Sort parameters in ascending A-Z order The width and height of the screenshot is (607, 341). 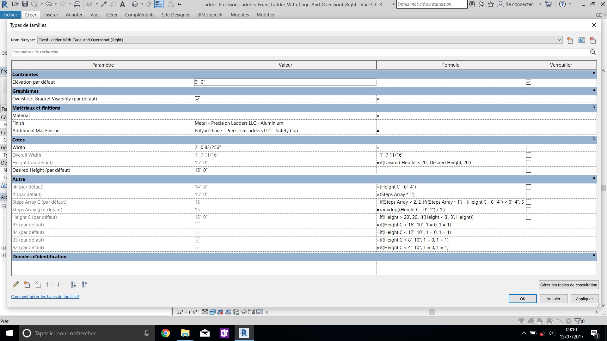pyautogui.click(x=73, y=284)
